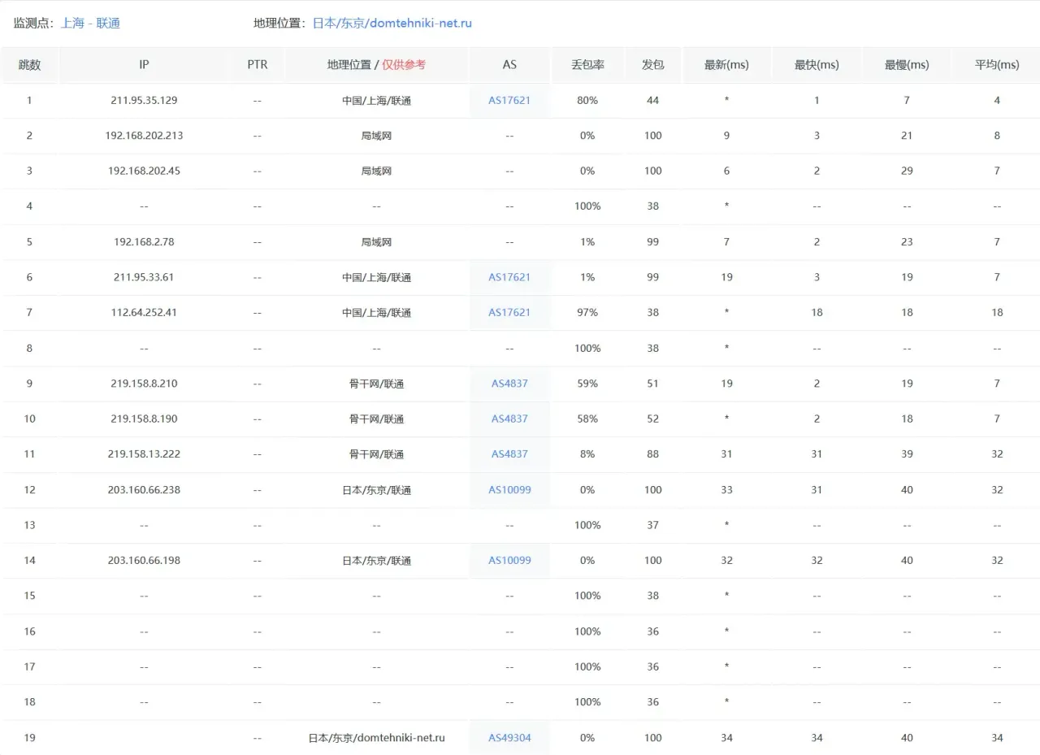Select IP address 219.158.13.222
This screenshot has height=755, width=1040.
pyautogui.click(x=144, y=454)
